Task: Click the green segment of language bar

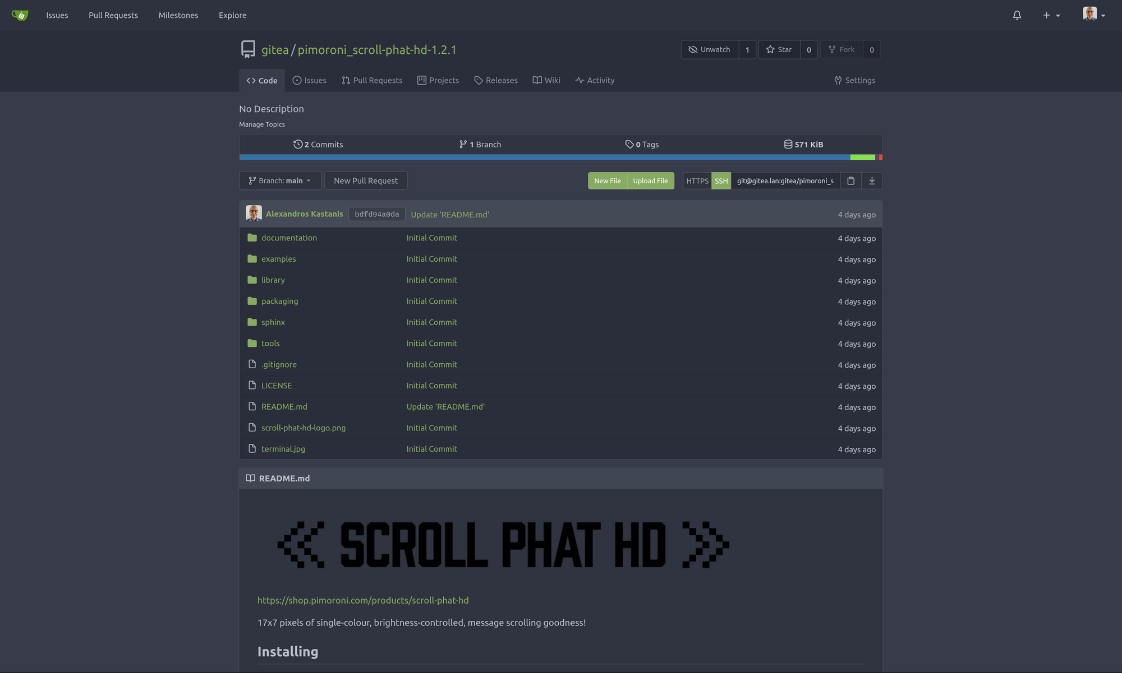Action: pyautogui.click(x=863, y=157)
